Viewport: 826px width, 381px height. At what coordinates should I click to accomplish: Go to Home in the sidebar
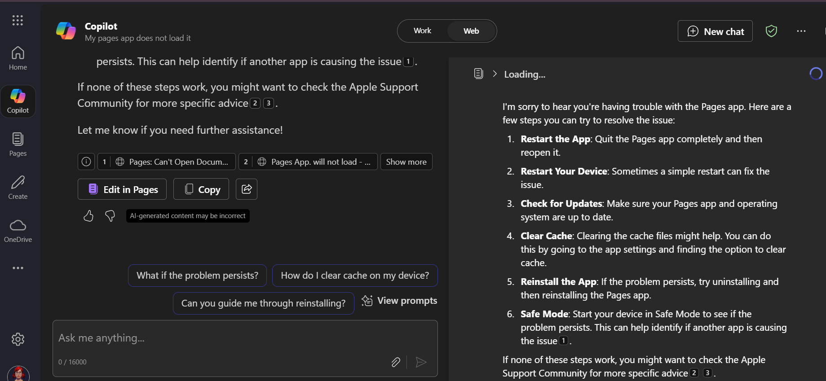(18, 58)
